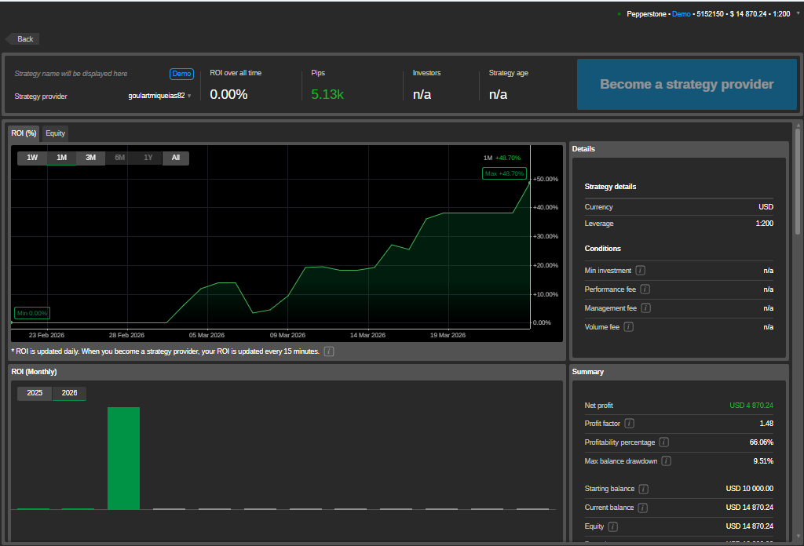Select the 1W chart range
This screenshot has width=804, height=546.
pyautogui.click(x=32, y=158)
